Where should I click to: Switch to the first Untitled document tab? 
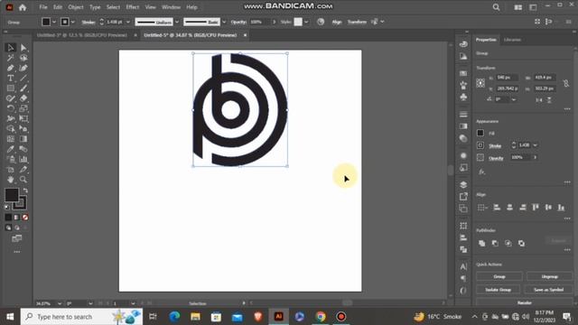(82, 35)
